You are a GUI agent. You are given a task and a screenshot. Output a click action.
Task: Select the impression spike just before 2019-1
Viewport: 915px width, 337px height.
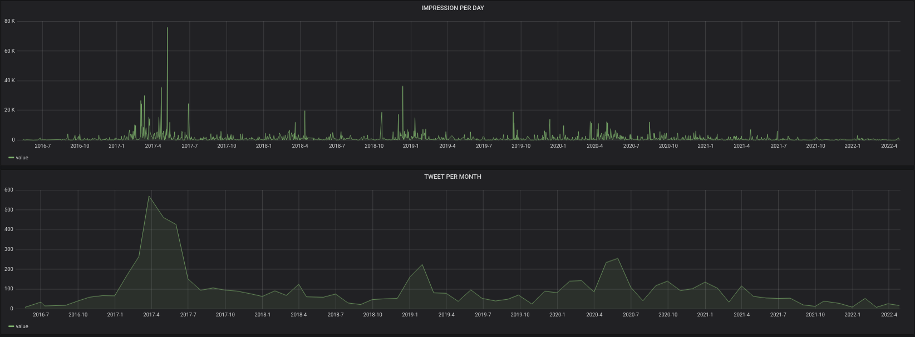click(x=403, y=87)
